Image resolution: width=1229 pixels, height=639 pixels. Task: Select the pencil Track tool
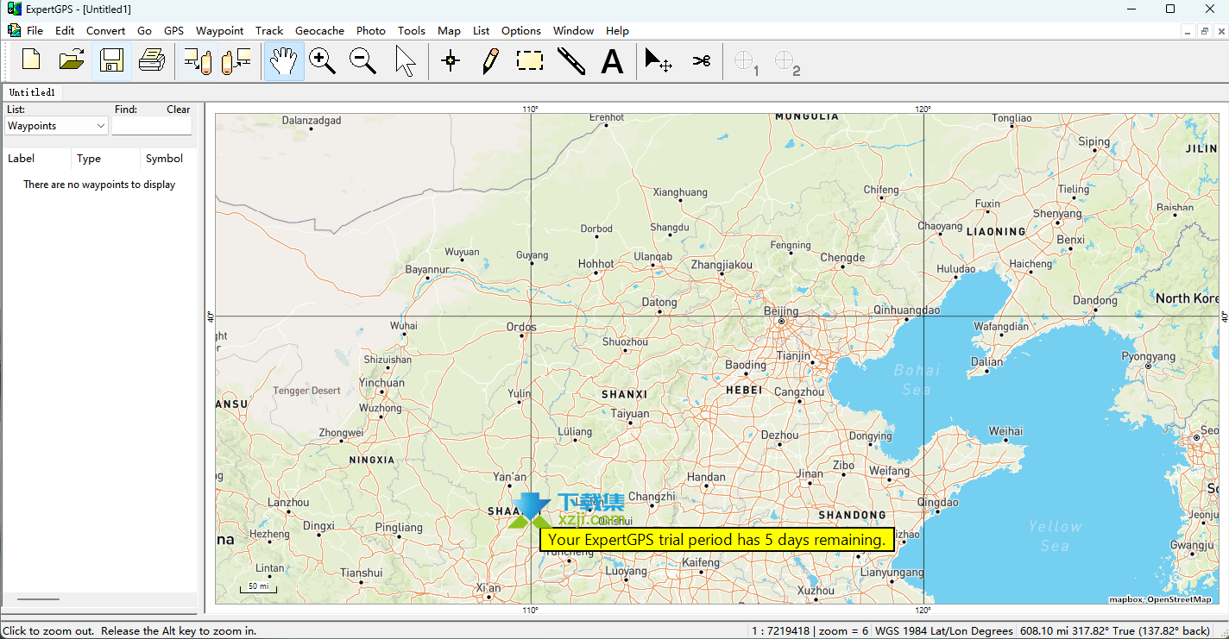490,60
